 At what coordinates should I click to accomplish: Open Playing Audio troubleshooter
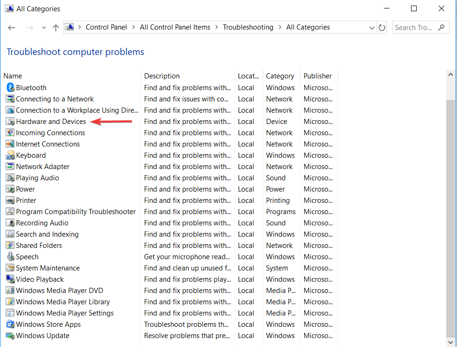click(38, 178)
